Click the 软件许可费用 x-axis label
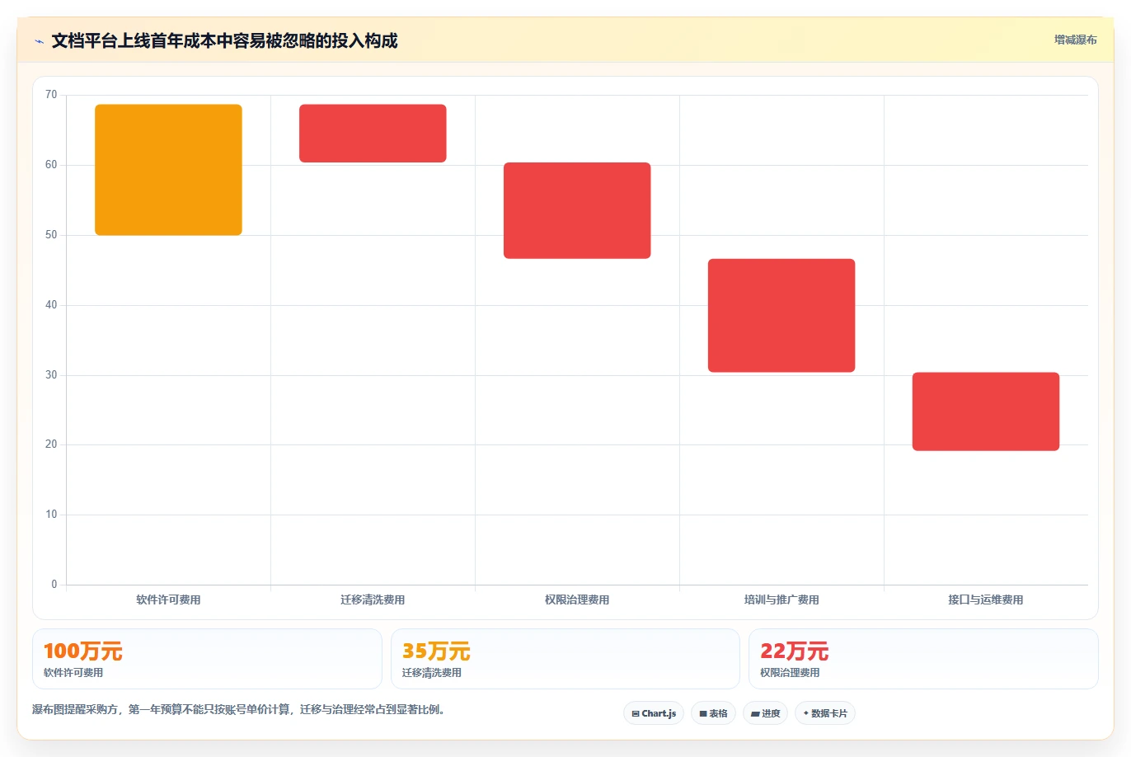Viewport: 1131px width, 757px height. [168, 599]
